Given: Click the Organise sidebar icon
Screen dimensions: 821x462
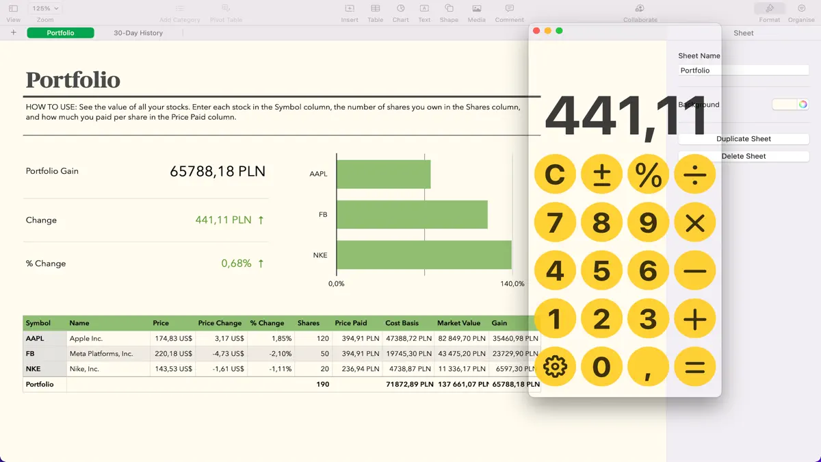Looking at the screenshot, I should pos(801,10).
